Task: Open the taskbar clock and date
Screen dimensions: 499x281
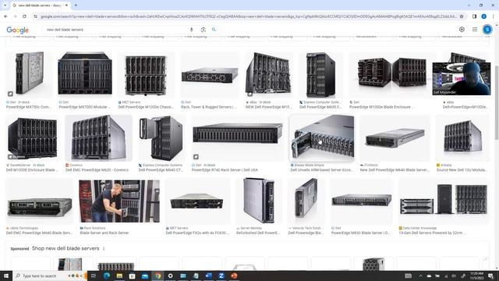Action: point(476,276)
